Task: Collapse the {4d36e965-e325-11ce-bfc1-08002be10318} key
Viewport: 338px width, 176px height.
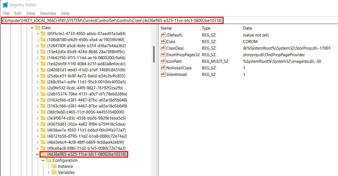Action: click(x=38, y=154)
